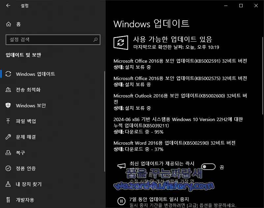
Task: Focus the 설정 검색 search field
Action: (x=53, y=40)
